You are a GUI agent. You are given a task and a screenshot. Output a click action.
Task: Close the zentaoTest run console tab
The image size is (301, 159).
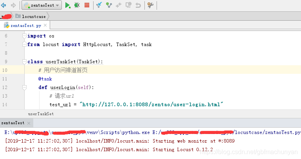point(29,123)
